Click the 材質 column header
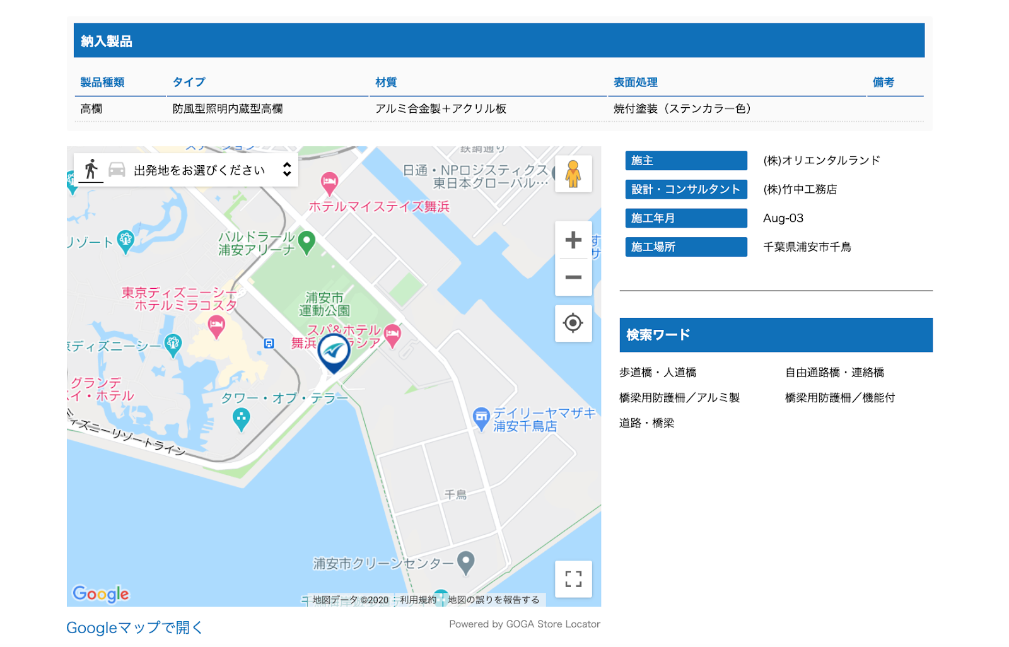This screenshot has width=1009, height=647. click(x=386, y=82)
